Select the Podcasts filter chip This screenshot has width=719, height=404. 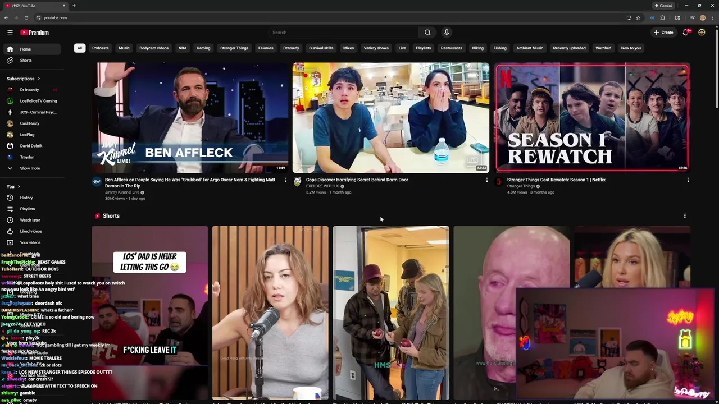[101, 48]
